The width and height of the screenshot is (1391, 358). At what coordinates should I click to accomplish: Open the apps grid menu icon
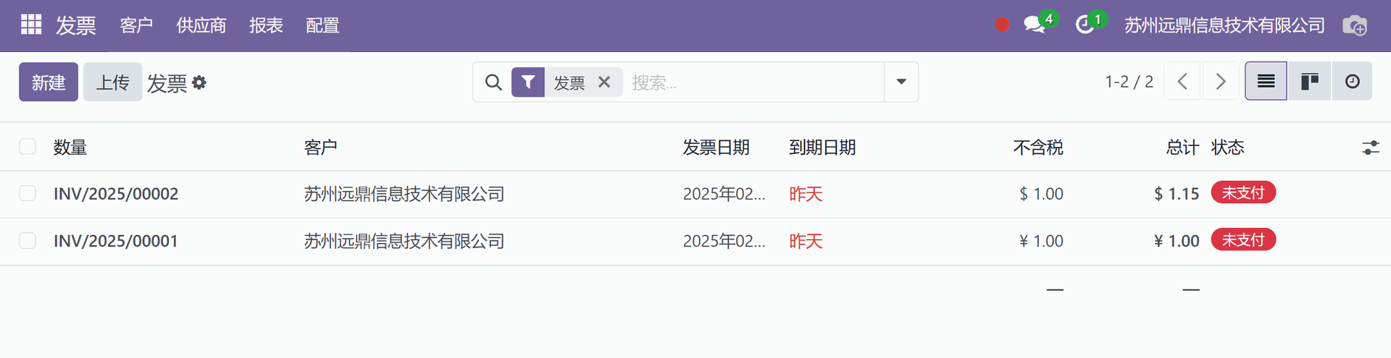pyautogui.click(x=31, y=25)
